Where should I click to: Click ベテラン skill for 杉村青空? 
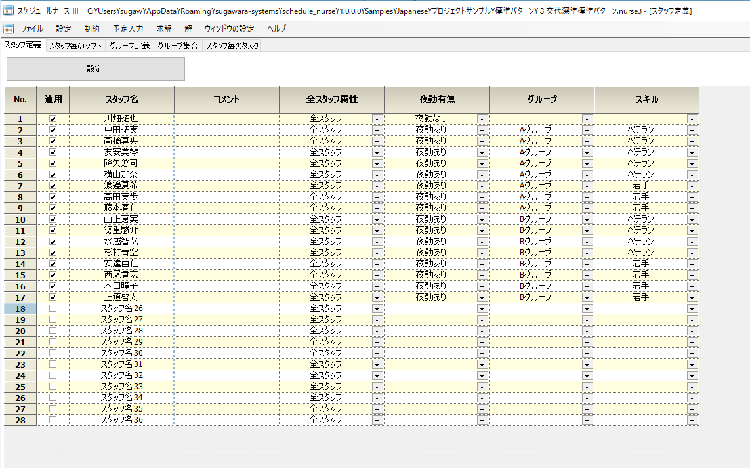pos(640,252)
